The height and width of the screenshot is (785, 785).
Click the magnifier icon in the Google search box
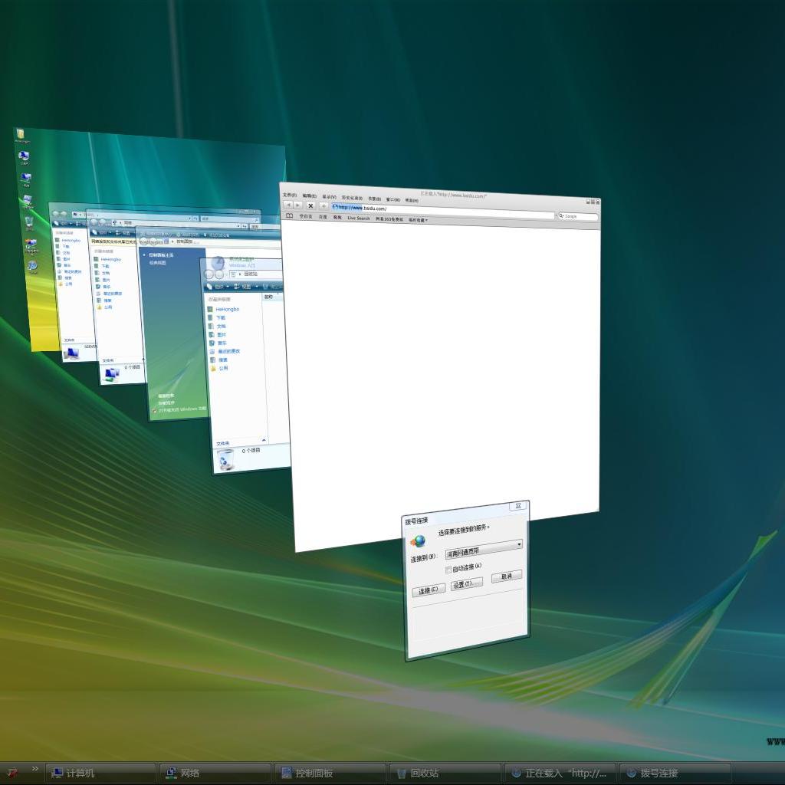(561, 215)
